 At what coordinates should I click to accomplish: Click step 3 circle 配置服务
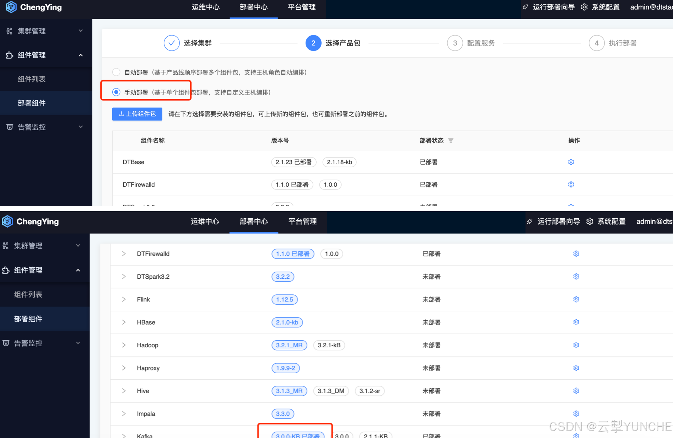point(455,43)
